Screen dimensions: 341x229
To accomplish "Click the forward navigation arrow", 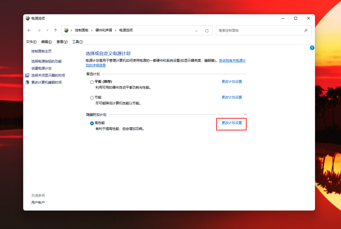I will (38, 30).
